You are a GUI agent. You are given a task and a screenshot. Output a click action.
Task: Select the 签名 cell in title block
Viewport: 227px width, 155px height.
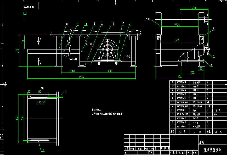click(x=157, y=148)
